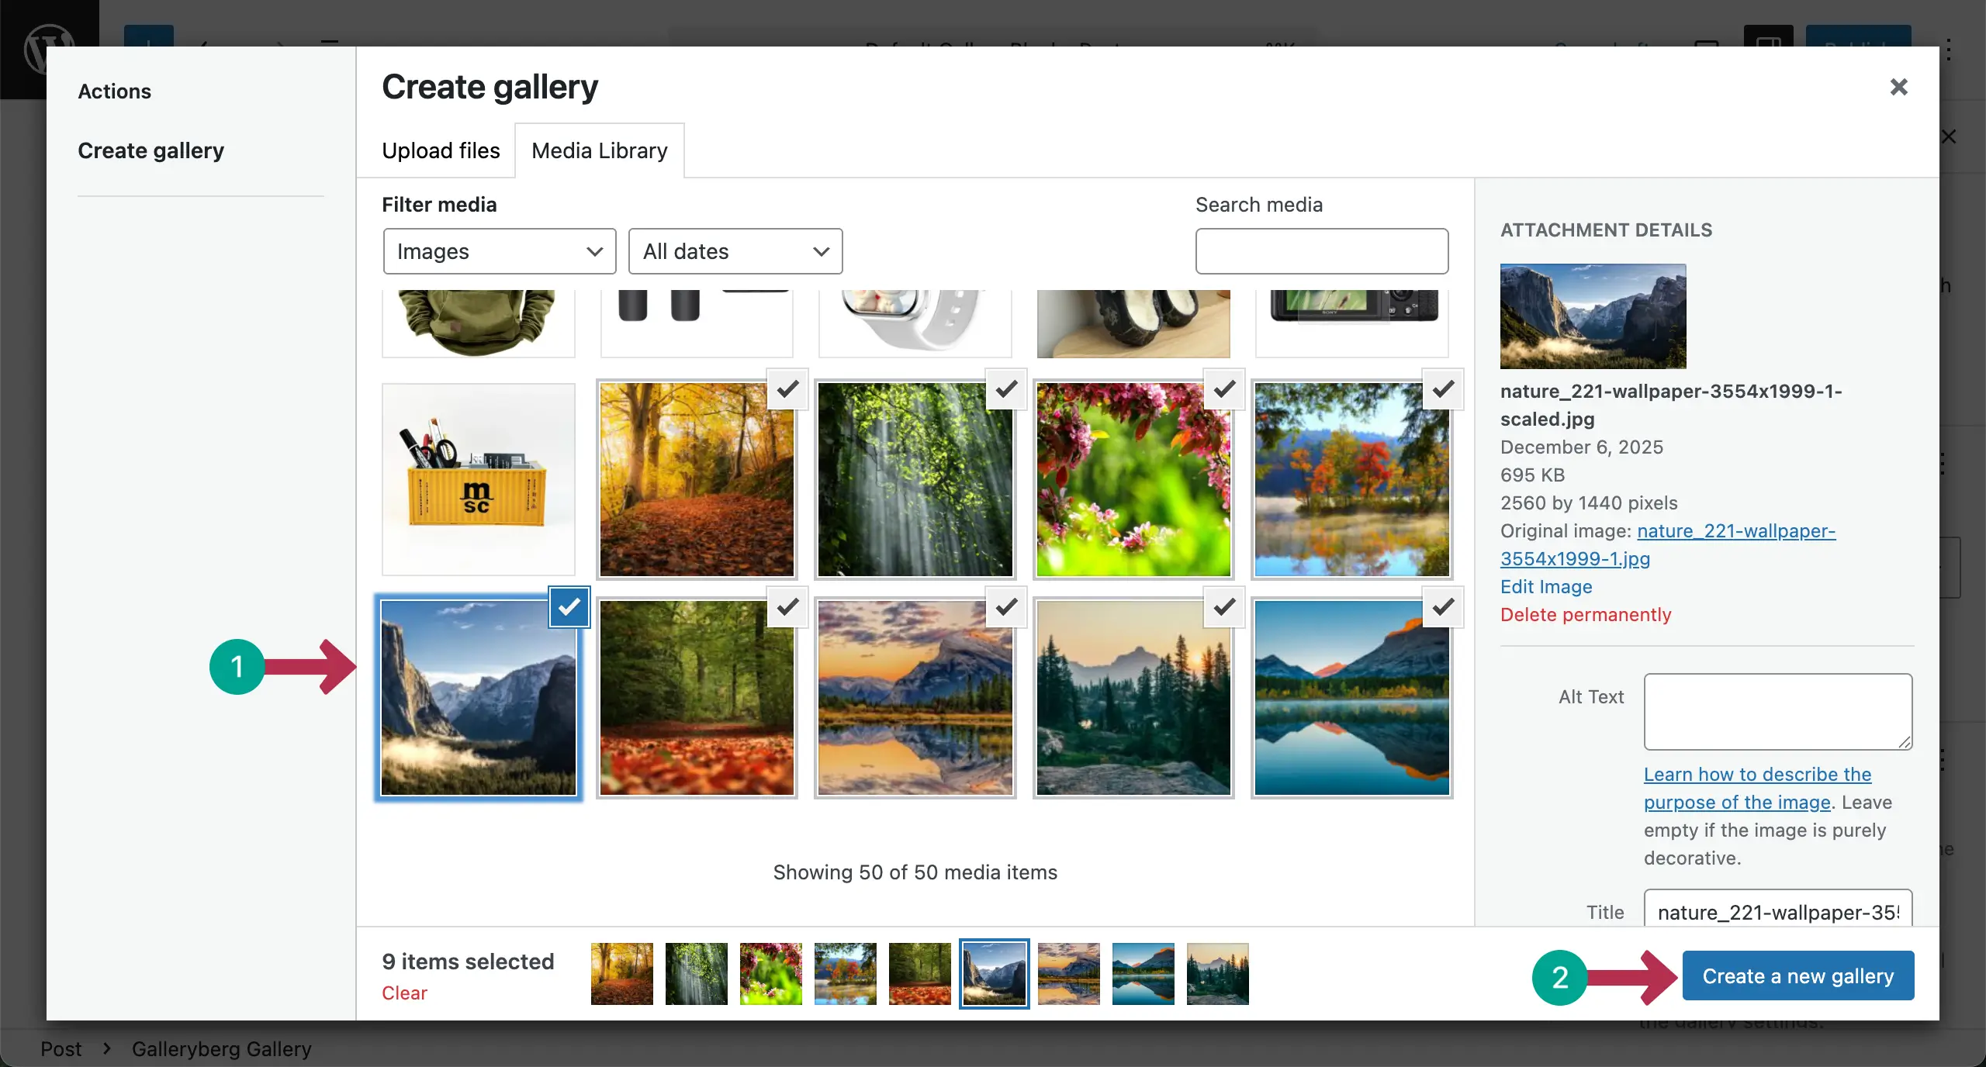Close the Create gallery modal
Image resolution: width=1986 pixels, height=1067 pixels.
[x=1898, y=87]
